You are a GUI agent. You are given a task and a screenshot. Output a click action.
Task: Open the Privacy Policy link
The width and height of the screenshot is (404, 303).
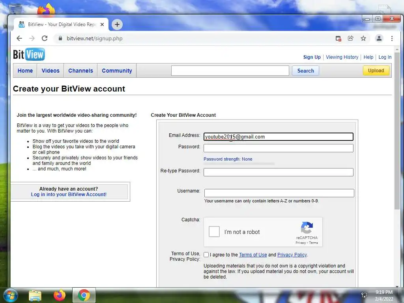292,255
